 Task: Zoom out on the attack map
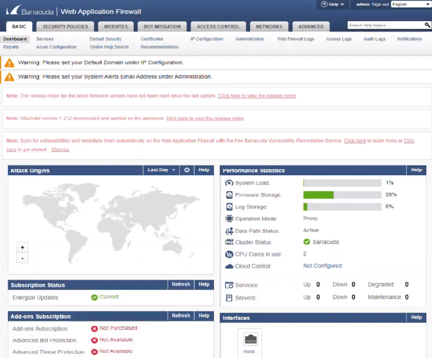(x=22, y=258)
